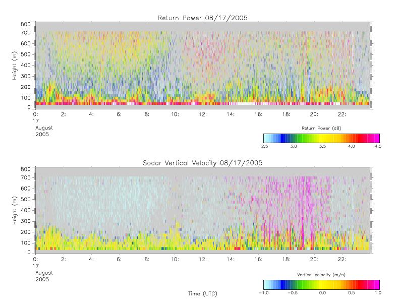399x308 pixels.
Task: Click the -1.0 tick on Vertical Velocity color bar
Action: point(264,293)
